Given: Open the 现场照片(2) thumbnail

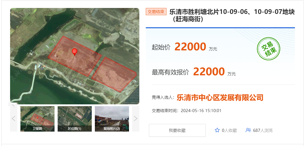Looking at the screenshot, I should click(x=112, y=119).
